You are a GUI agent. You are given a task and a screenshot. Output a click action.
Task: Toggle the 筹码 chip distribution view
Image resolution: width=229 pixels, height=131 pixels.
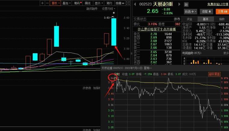click(x=77, y=3)
